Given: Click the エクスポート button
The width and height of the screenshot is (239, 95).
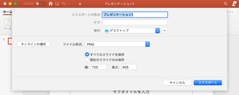Looking at the screenshot, I should tap(208, 83).
